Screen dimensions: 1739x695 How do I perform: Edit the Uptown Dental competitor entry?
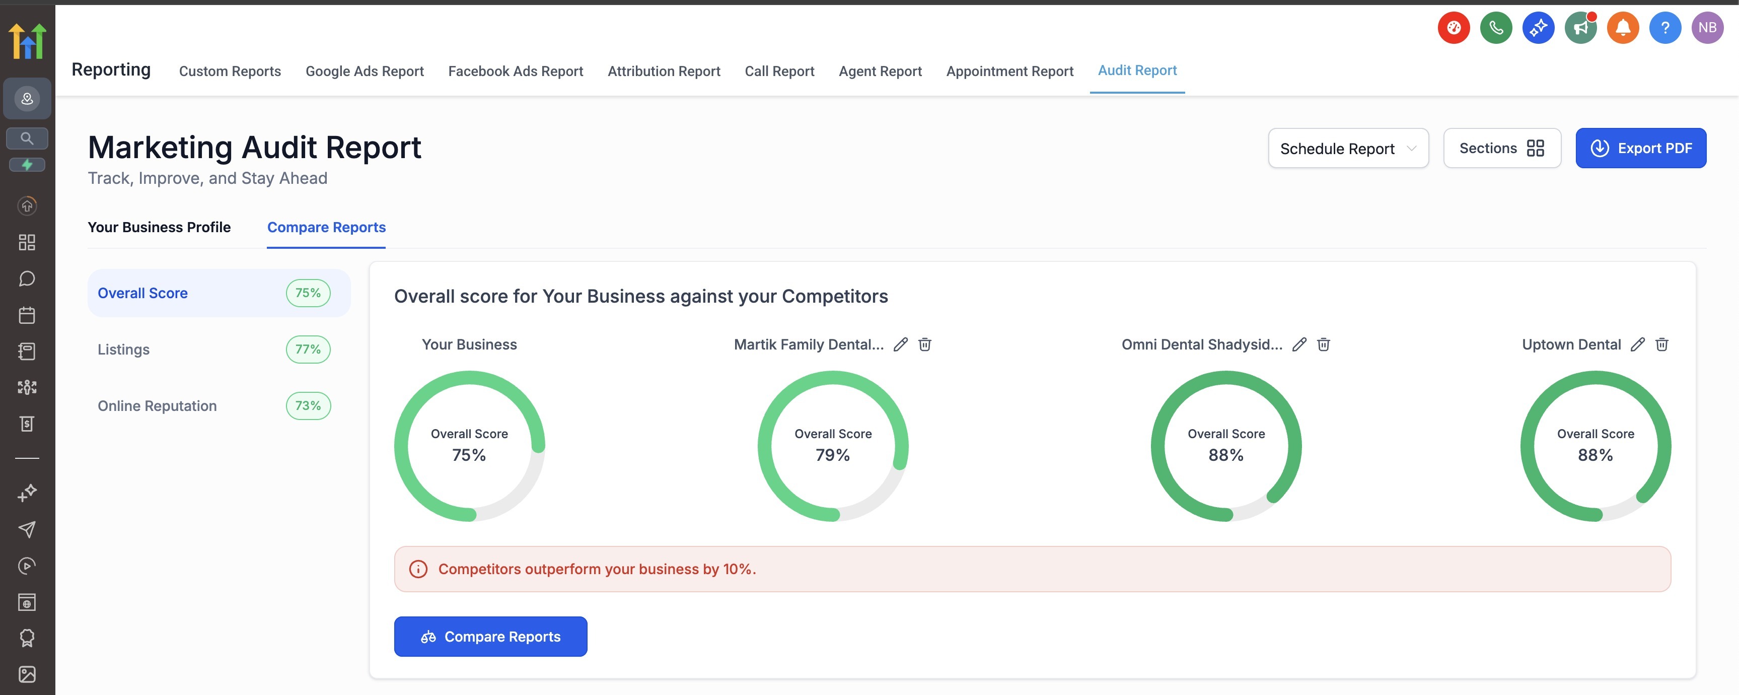click(1638, 344)
